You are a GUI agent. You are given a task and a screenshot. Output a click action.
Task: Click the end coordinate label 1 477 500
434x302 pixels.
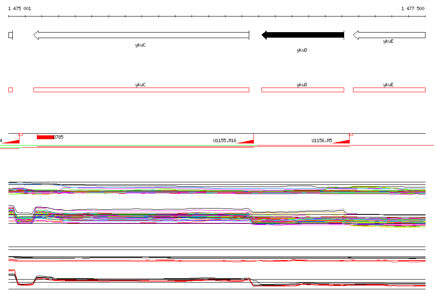[x=413, y=8]
